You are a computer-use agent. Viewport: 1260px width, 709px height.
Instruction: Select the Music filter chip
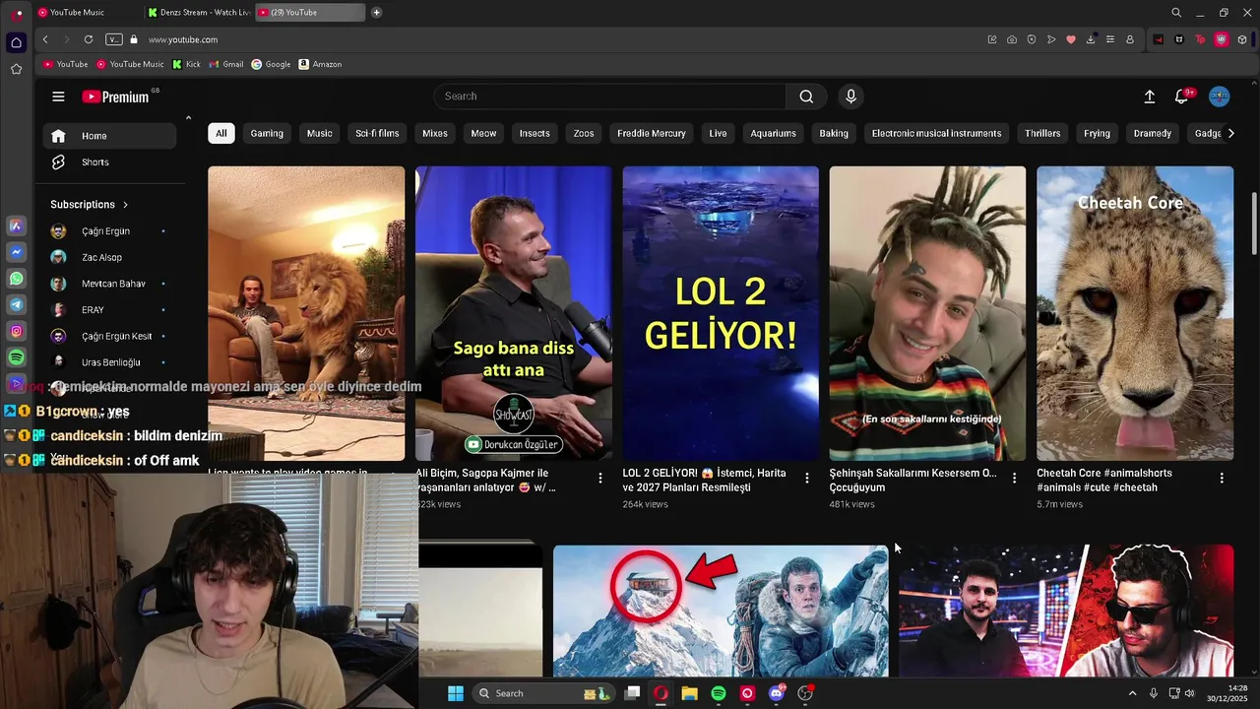pyautogui.click(x=320, y=133)
